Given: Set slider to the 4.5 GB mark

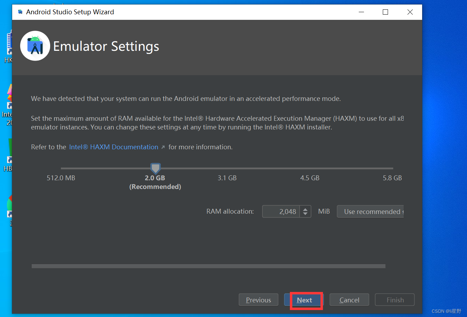Looking at the screenshot, I should point(310,168).
